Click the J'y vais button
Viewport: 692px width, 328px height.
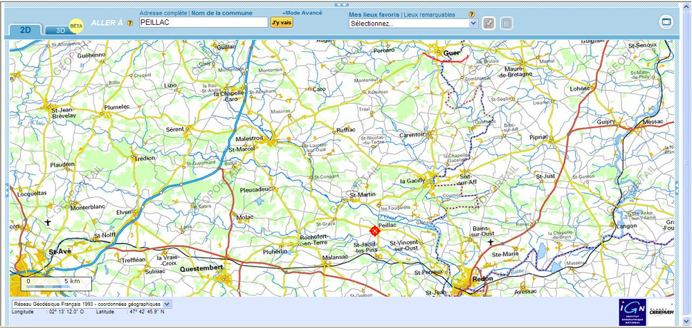282,23
